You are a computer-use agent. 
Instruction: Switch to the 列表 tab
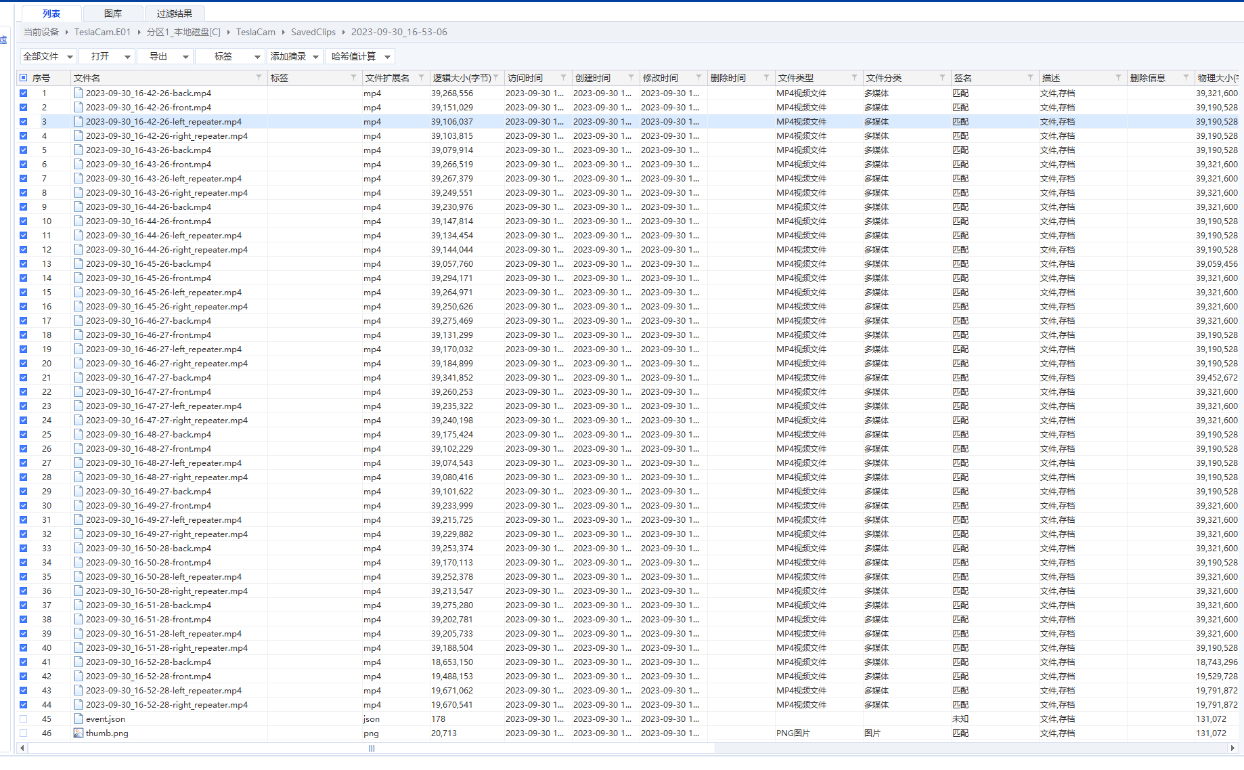[x=51, y=14]
